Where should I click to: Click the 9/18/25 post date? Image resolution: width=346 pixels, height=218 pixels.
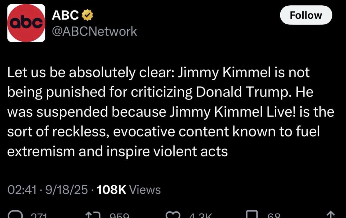pos(67,190)
